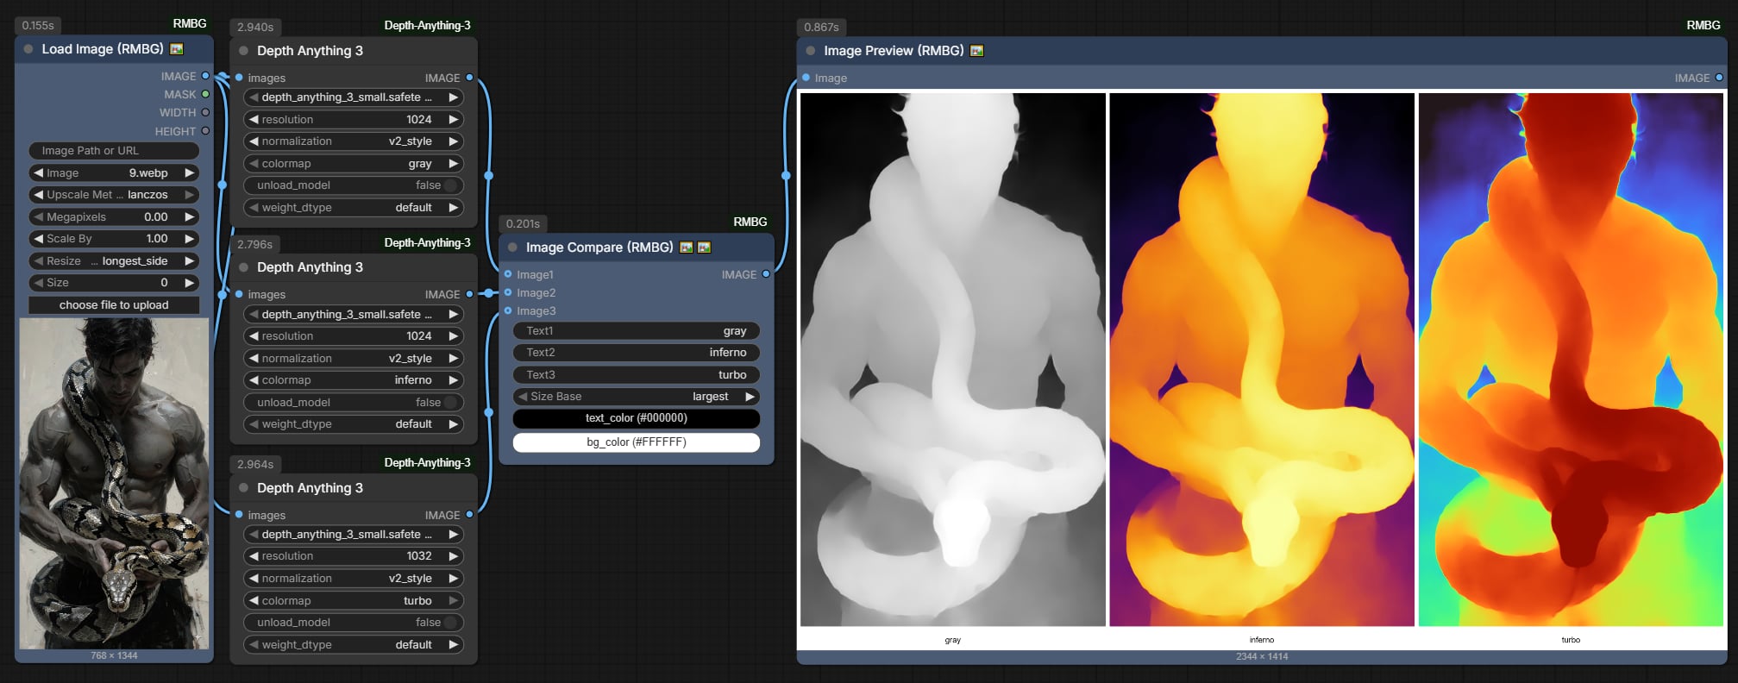Open the colormap dropdown set to turbo
This screenshot has height=683, width=1738.
coord(354,601)
